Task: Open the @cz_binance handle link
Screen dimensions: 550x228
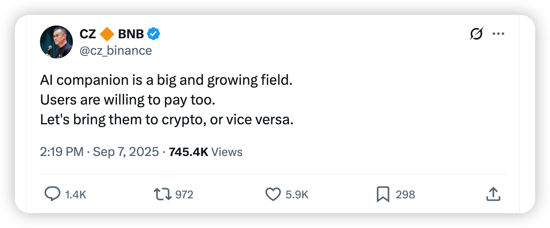Action: coord(116,51)
